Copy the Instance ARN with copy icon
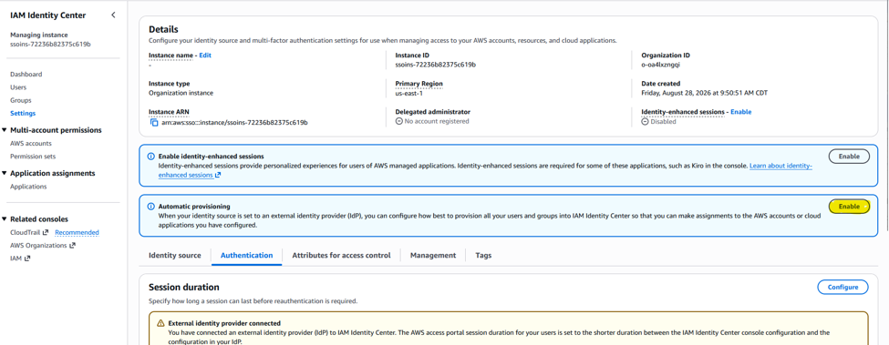Image resolution: width=889 pixels, height=345 pixels. point(154,122)
